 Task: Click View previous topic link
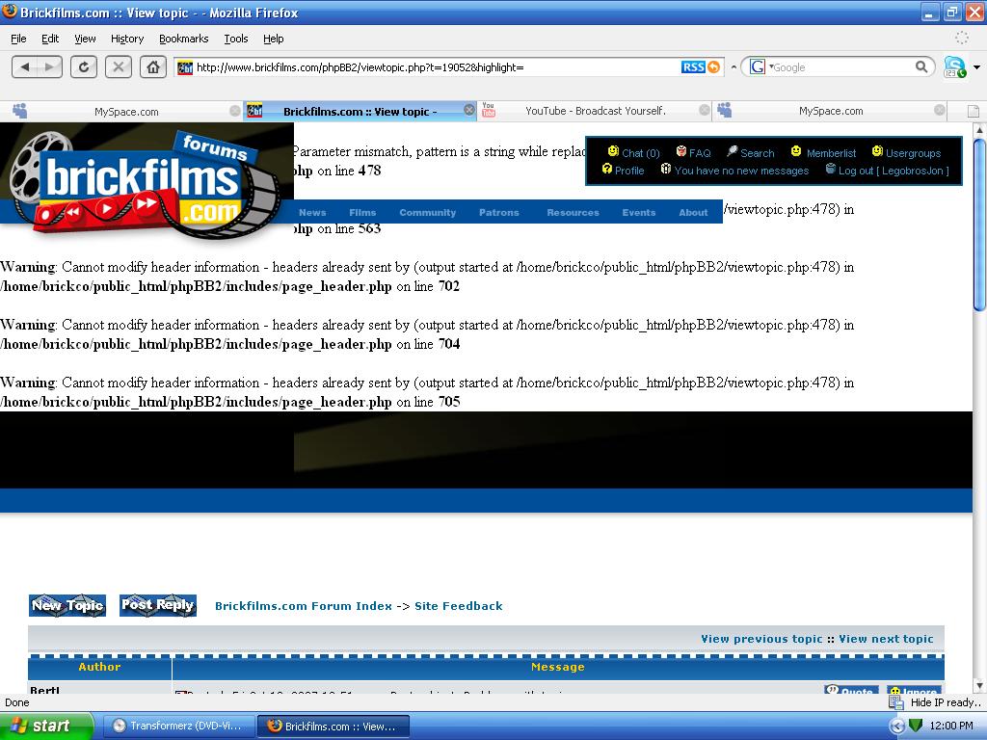coord(761,639)
